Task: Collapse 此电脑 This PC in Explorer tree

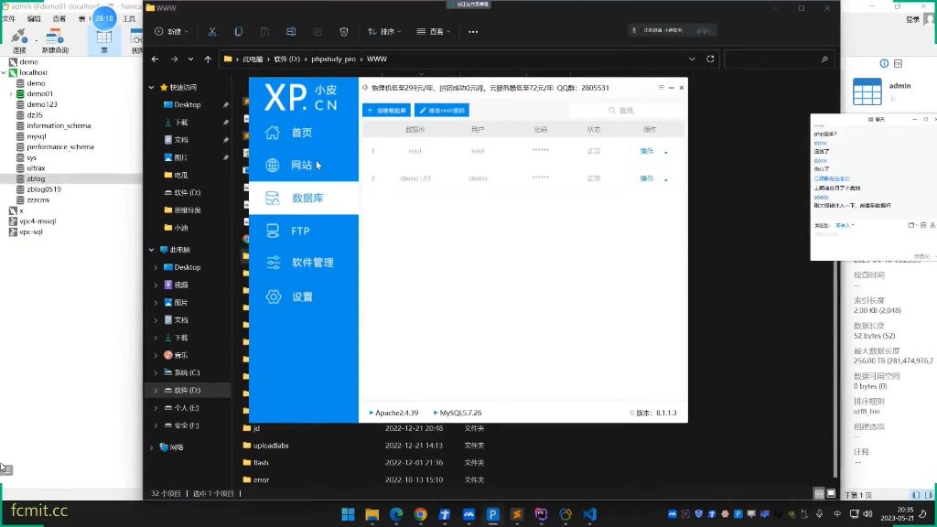Action: click(152, 250)
